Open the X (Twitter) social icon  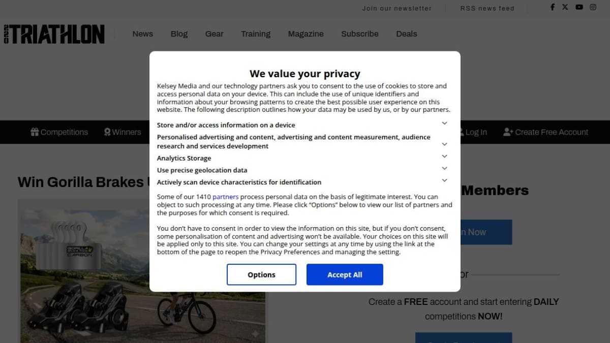pyautogui.click(x=565, y=7)
